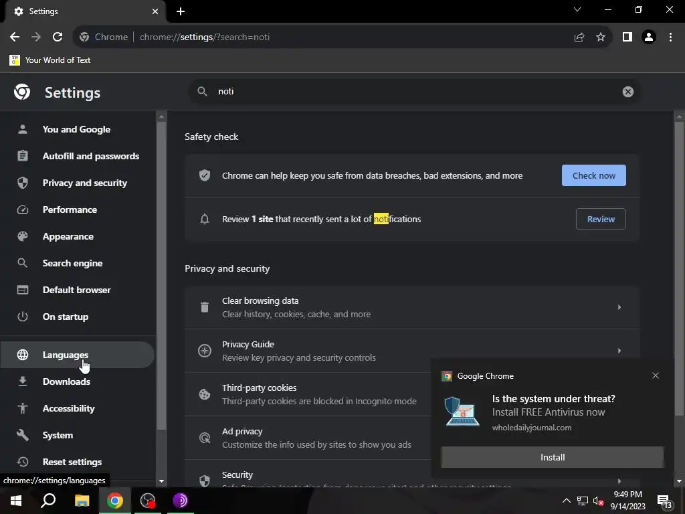Click the antivirus notification laptop image
The image size is (685, 514).
pyautogui.click(x=462, y=411)
